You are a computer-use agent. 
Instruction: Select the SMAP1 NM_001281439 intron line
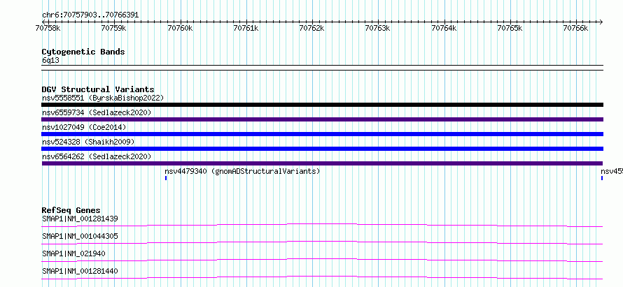pyautogui.click(x=322, y=225)
